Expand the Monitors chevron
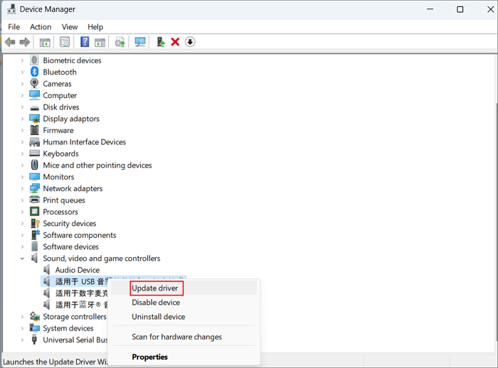The width and height of the screenshot is (498, 368). click(x=22, y=177)
